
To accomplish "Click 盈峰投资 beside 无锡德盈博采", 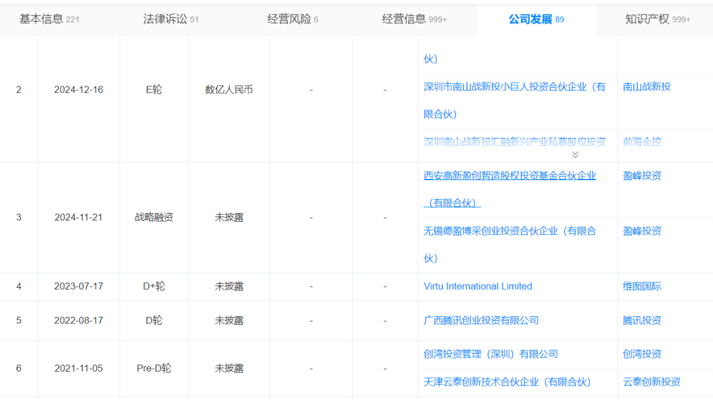I will [x=642, y=231].
